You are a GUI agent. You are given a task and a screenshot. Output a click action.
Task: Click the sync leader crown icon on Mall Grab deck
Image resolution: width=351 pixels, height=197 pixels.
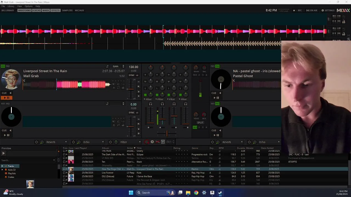137,75
